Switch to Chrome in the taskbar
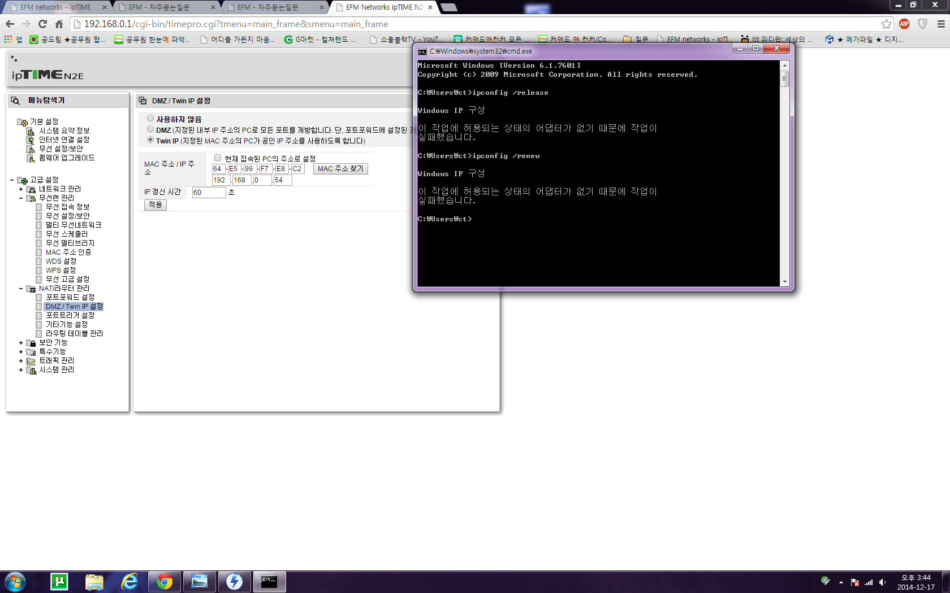The image size is (950, 593). pos(165,581)
